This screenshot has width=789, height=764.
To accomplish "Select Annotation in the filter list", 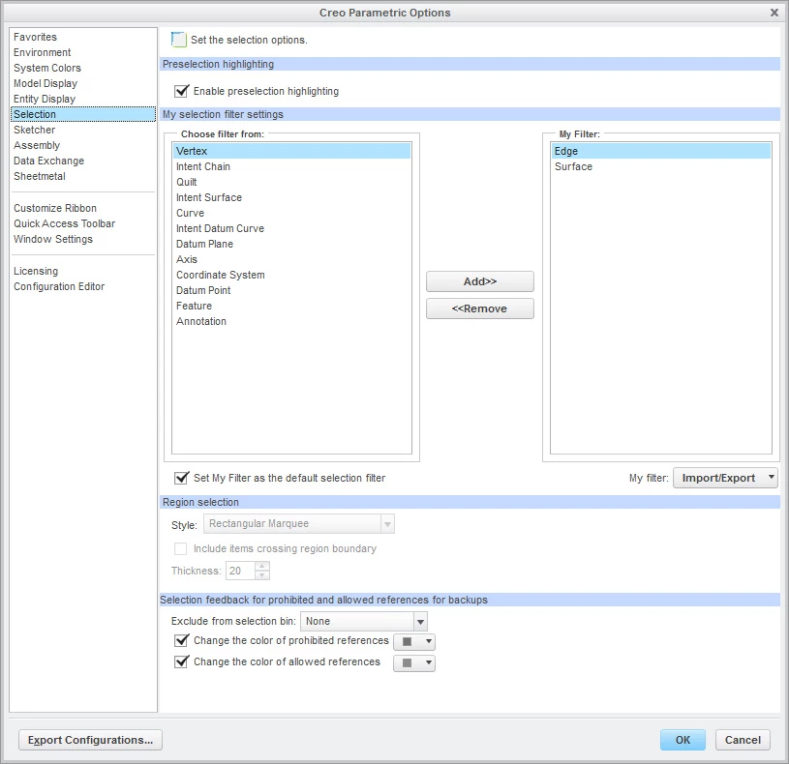I will [291, 321].
